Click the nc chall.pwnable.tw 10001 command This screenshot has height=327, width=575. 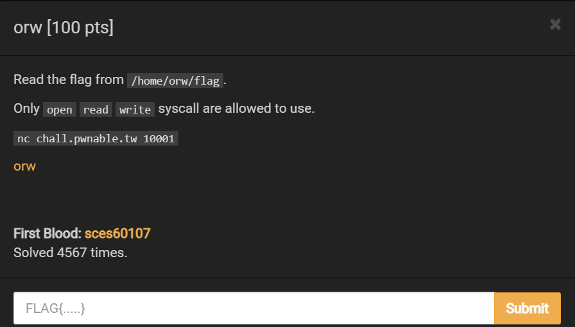(x=96, y=138)
